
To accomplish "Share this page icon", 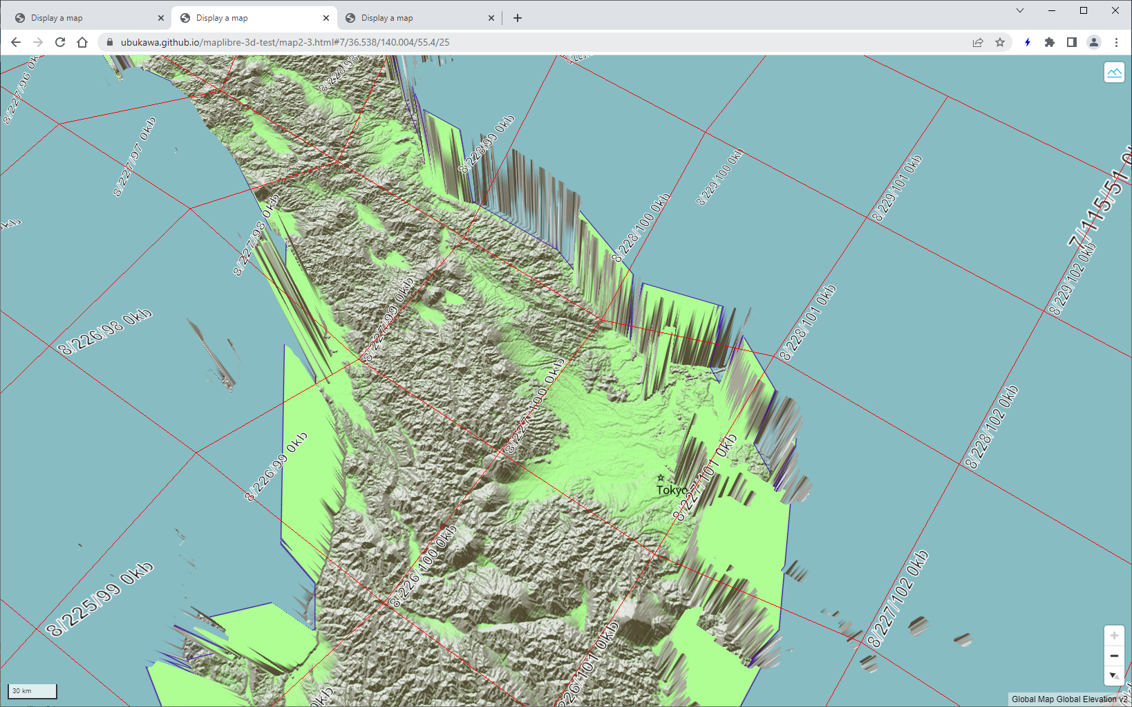I will (978, 42).
